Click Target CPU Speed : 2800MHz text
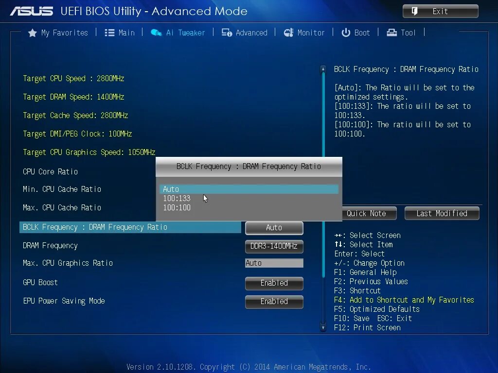498x373 pixels. pyautogui.click(x=73, y=79)
